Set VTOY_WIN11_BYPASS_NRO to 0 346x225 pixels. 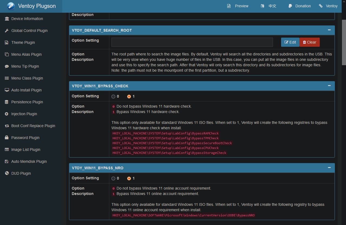pos(113,178)
